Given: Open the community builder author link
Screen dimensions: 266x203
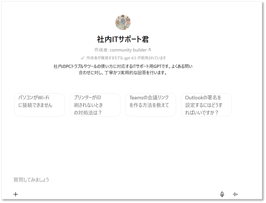Looking at the screenshot, I should pyautogui.click(x=128, y=50).
